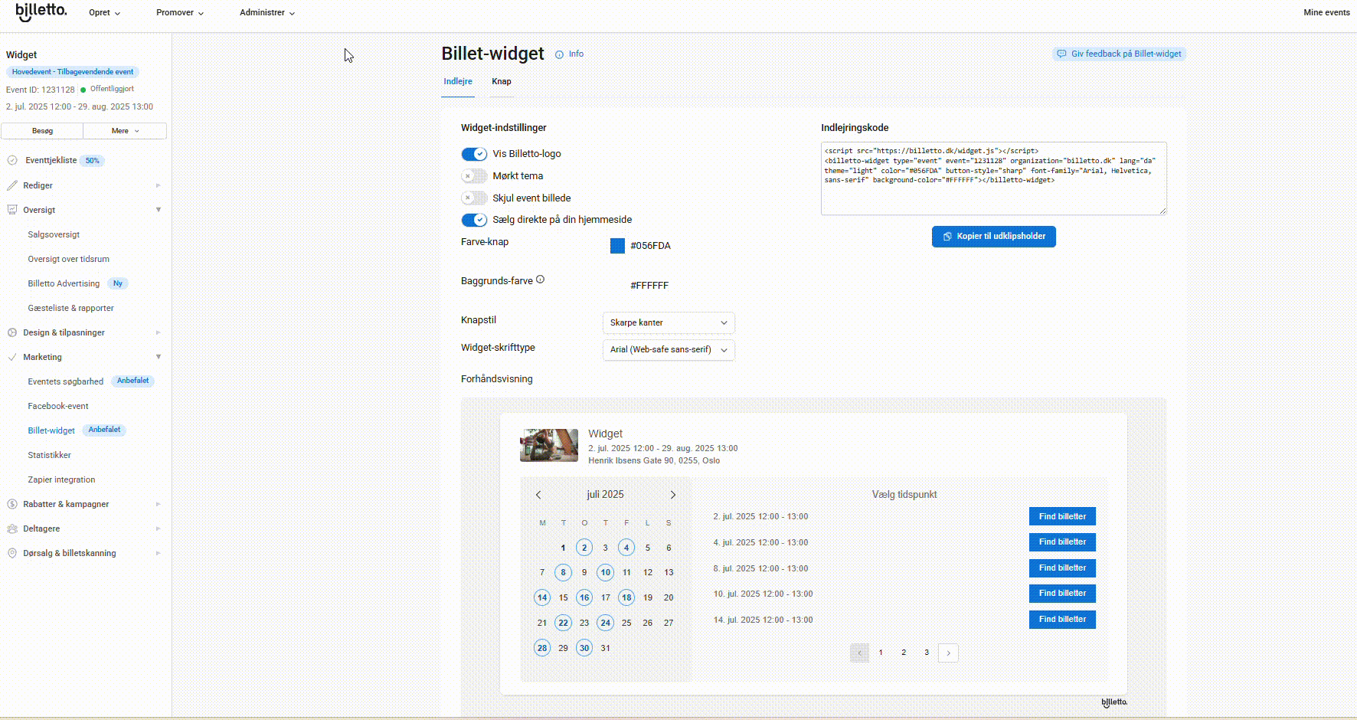Click the Farve-knap blue color swatch
Viewport: 1357px width, 720px height.
(x=617, y=246)
